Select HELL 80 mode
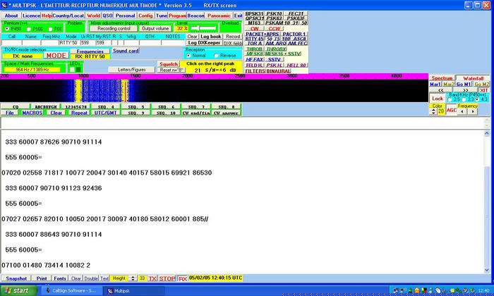This screenshot has height=296, width=494. click(x=296, y=65)
